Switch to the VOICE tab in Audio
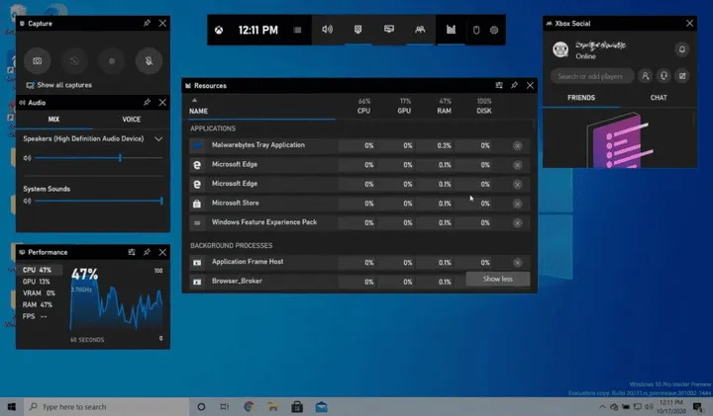Viewport: 713px width, 416px height. click(131, 120)
